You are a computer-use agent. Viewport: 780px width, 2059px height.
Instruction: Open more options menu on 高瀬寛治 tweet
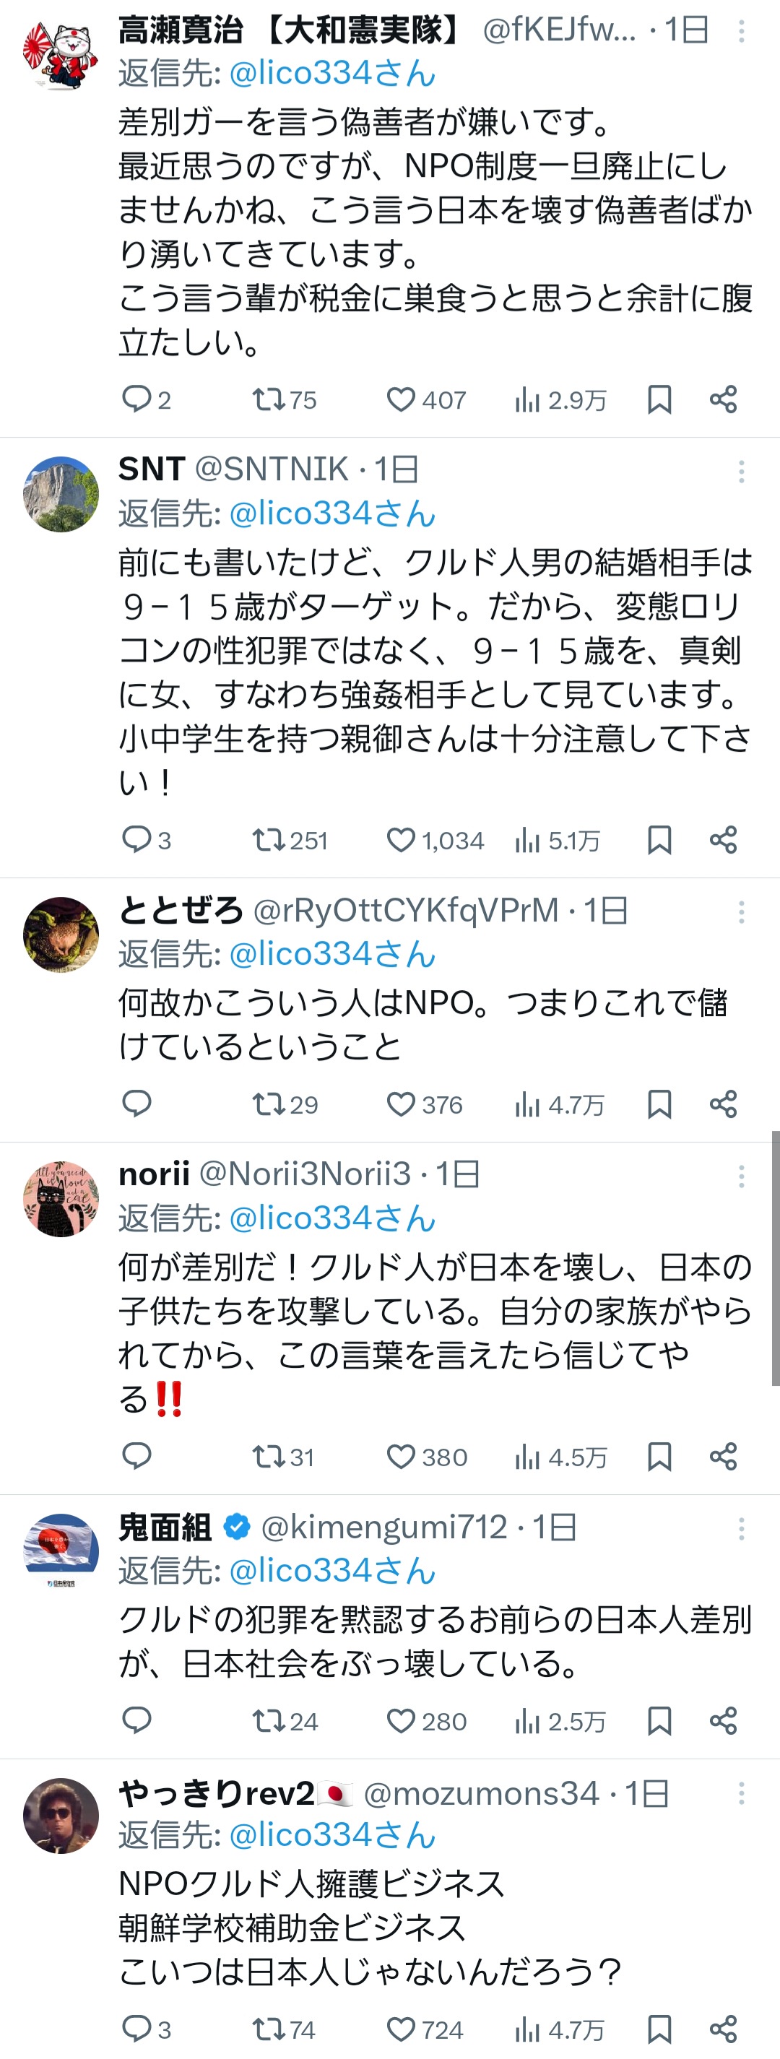pyautogui.click(x=742, y=31)
